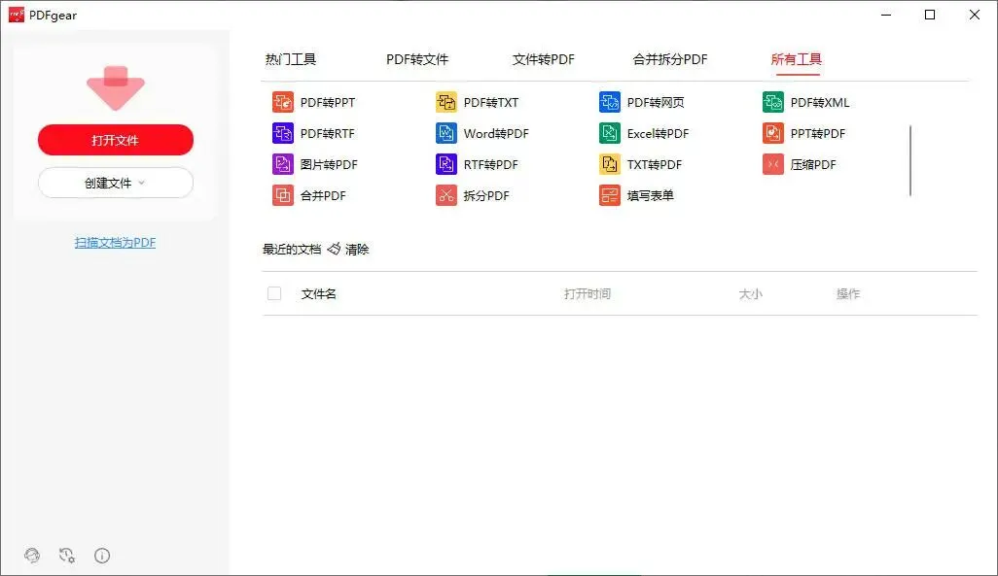This screenshot has width=998, height=576.
Task: Open the Excel转PDF tool icon
Action: coord(610,133)
